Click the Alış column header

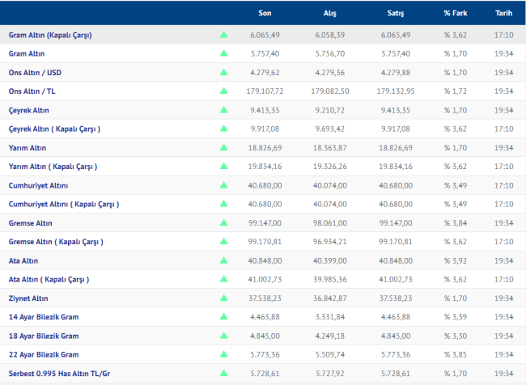click(x=330, y=13)
